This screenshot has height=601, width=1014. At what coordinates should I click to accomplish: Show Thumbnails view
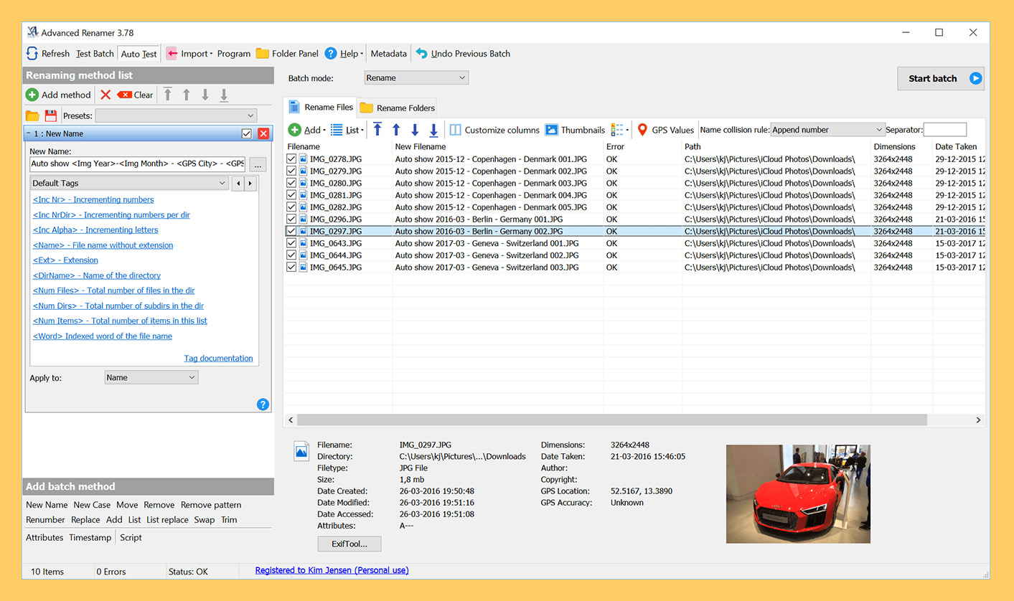575,130
